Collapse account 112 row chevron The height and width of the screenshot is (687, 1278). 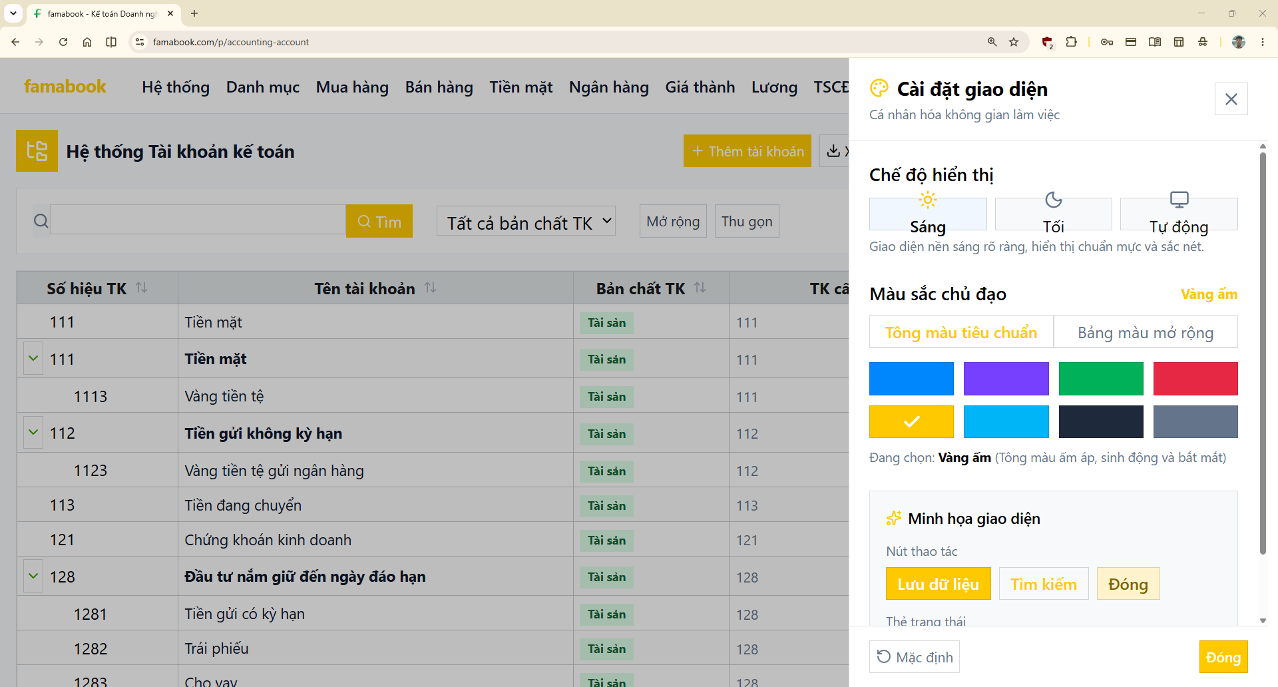pos(33,432)
